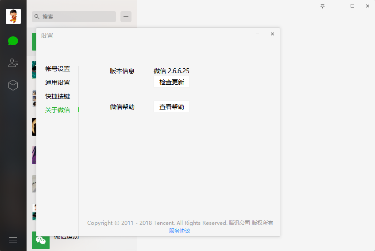
Task: Open the Chats tab in sidebar
Action: tap(13, 41)
